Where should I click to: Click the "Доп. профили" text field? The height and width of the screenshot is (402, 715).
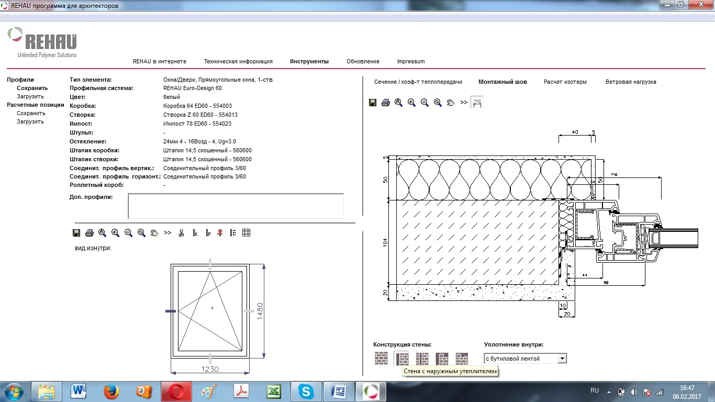(x=236, y=206)
